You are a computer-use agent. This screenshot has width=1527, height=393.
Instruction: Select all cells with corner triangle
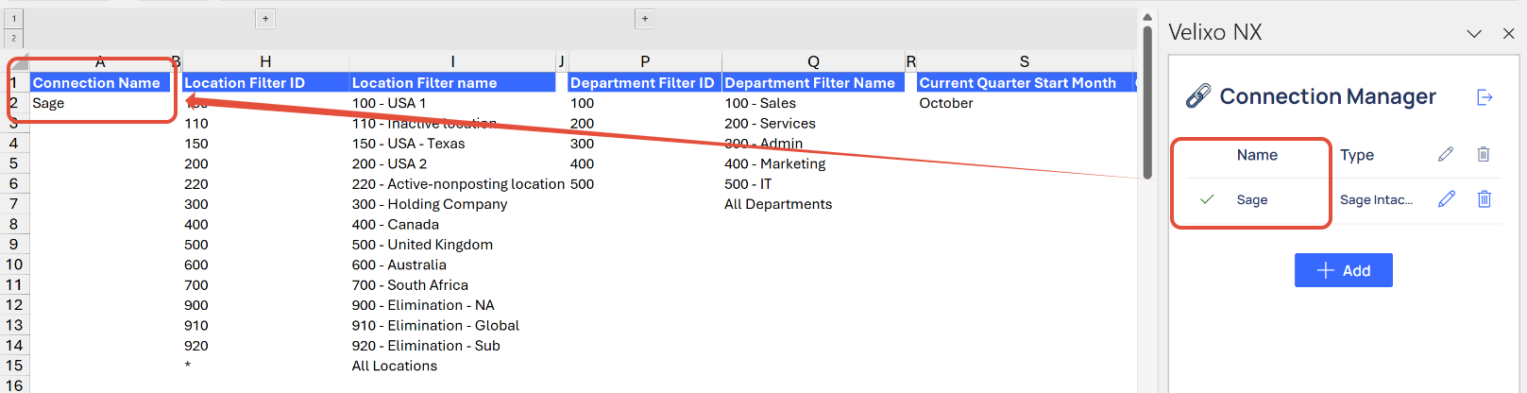(18, 61)
